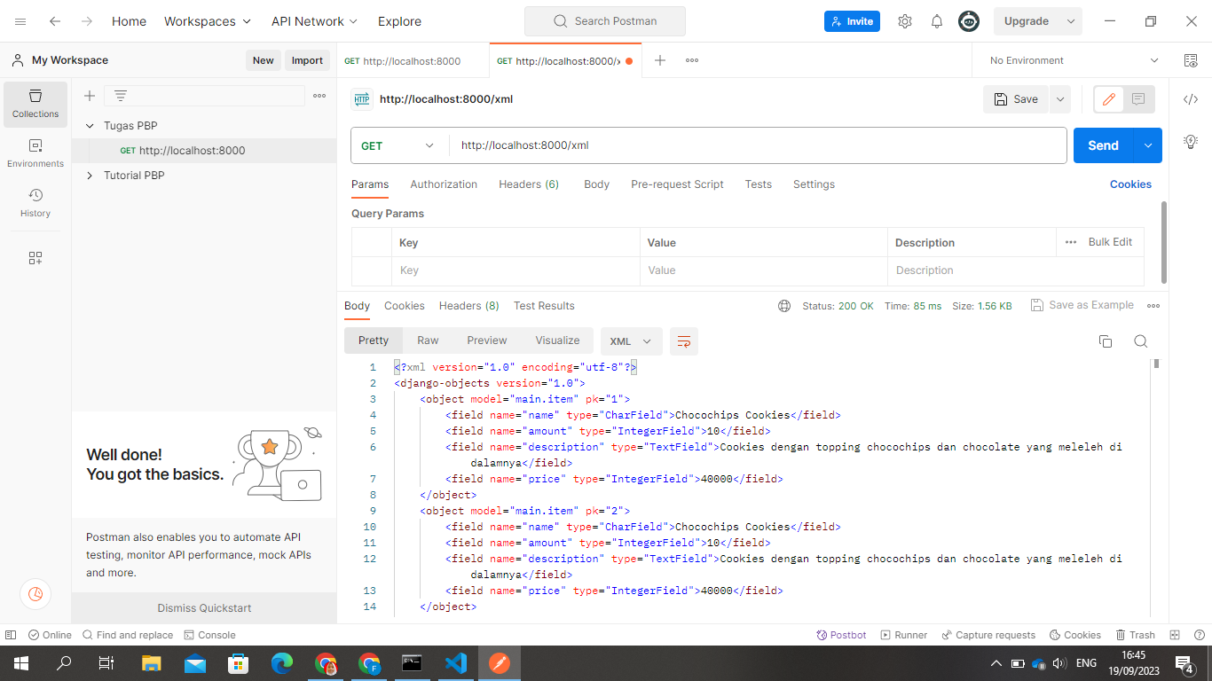Toggle the sidebar layout view
The image size is (1212, 681).
click(10, 634)
